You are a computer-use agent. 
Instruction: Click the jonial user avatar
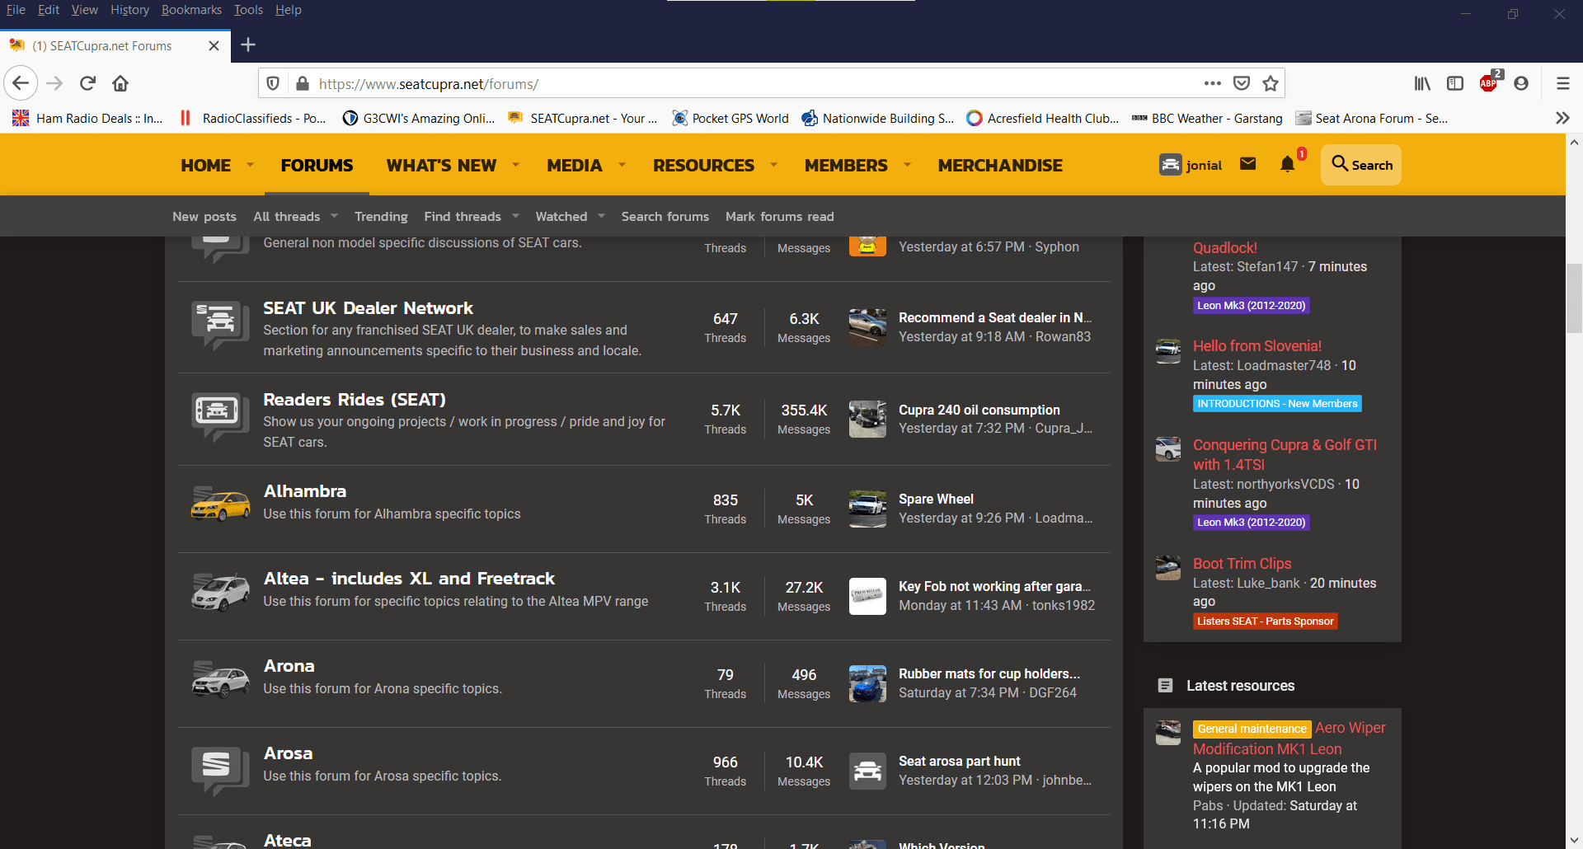coord(1170,165)
